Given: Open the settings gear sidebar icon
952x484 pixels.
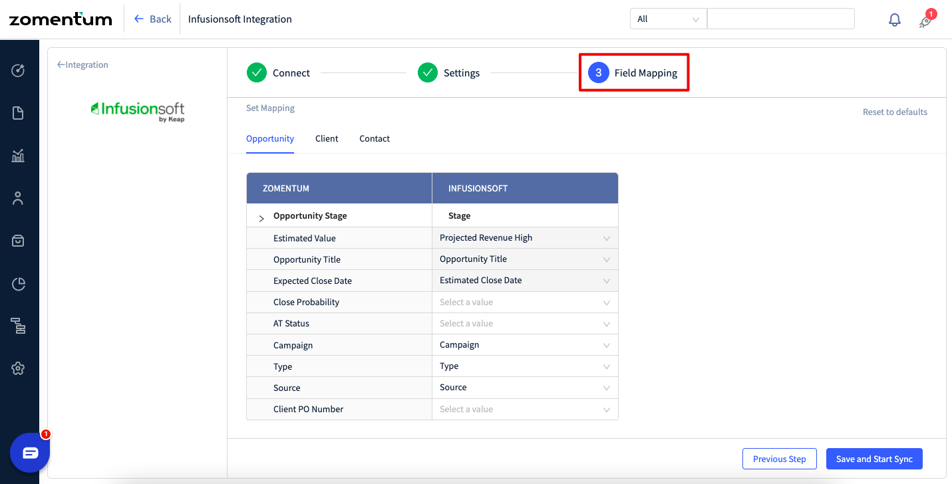Looking at the screenshot, I should [x=18, y=368].
